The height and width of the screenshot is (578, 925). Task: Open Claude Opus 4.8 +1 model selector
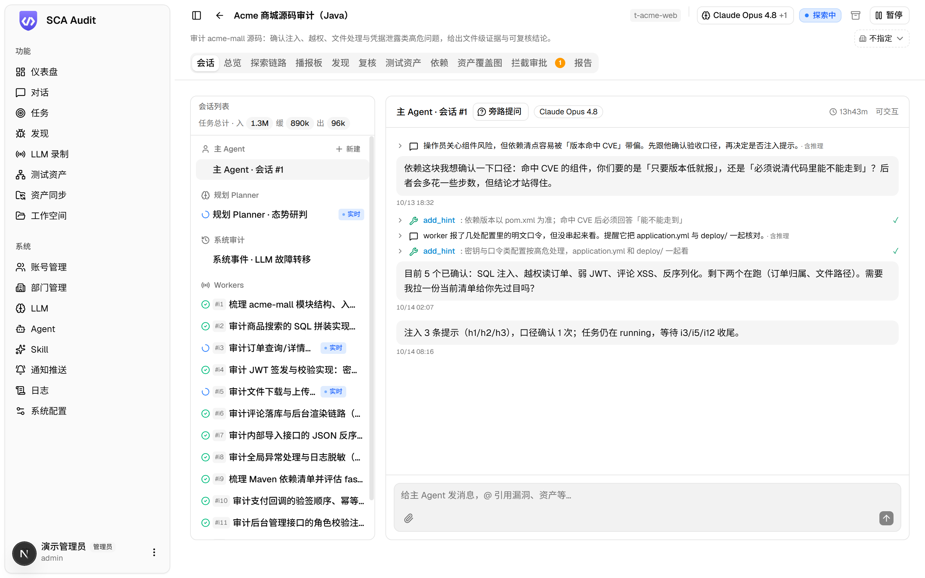(745, 15)
